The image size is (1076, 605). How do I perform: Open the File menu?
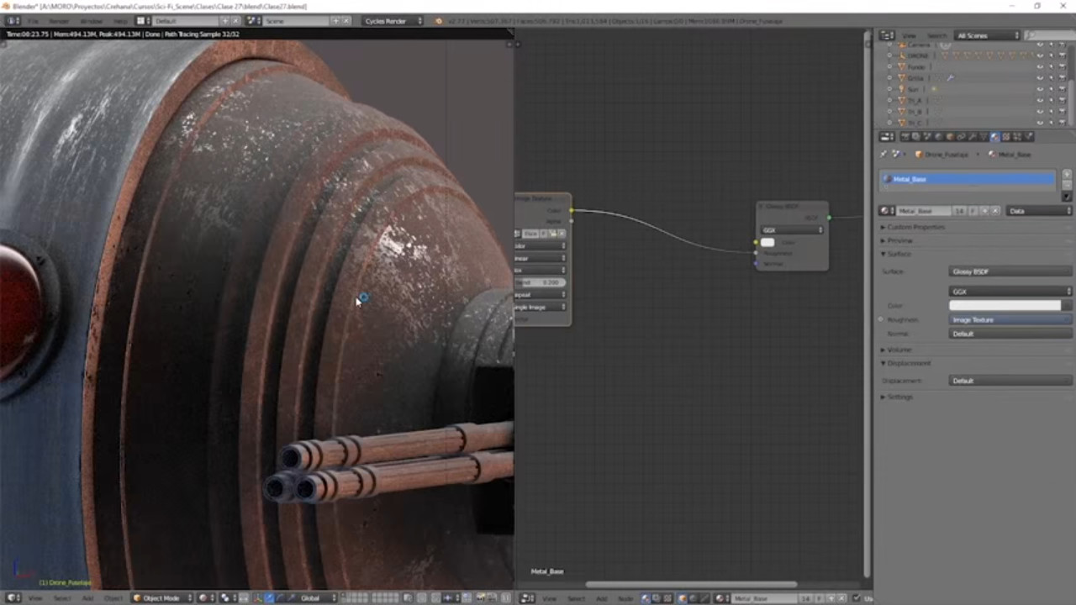[33, 20]
